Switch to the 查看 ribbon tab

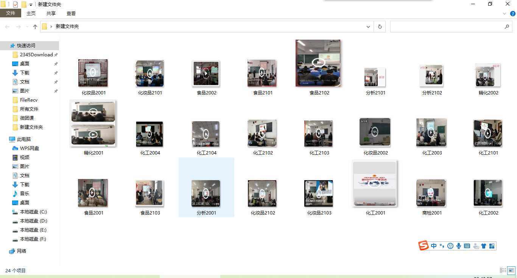click(x=71, y=14)
